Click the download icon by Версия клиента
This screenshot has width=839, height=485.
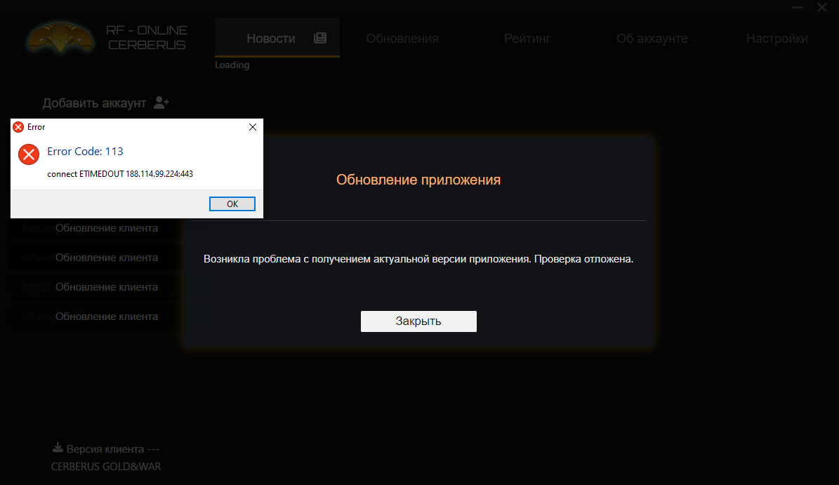[58, 448]
